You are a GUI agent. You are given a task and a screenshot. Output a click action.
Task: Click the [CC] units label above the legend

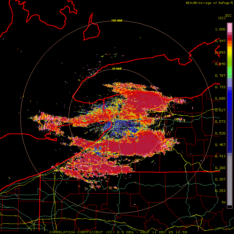click(222, 18)
